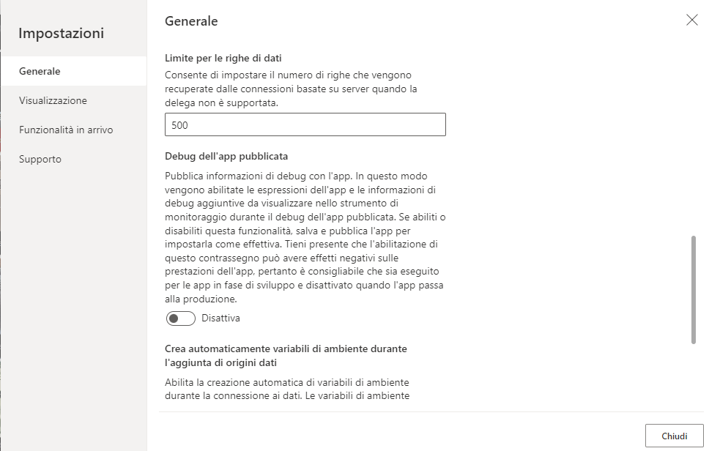This screenshot has width=709, height=451.
Task: Select the Supporto sidebar item
Action: point(40,159)
